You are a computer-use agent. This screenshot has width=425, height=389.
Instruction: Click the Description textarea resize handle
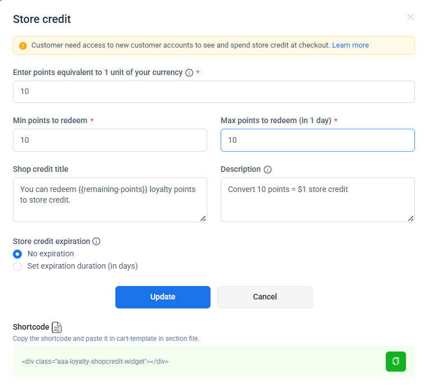(x=410, y=218)
